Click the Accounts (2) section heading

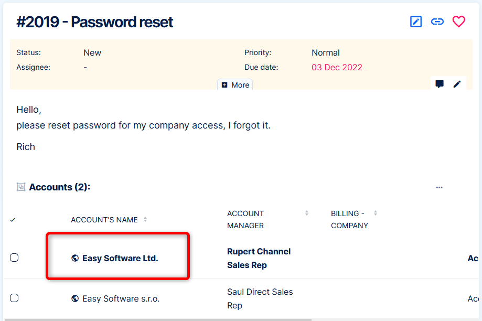(x=59, y=187)
